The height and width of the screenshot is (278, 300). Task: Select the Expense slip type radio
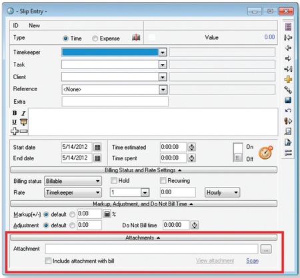coord(95,39)
